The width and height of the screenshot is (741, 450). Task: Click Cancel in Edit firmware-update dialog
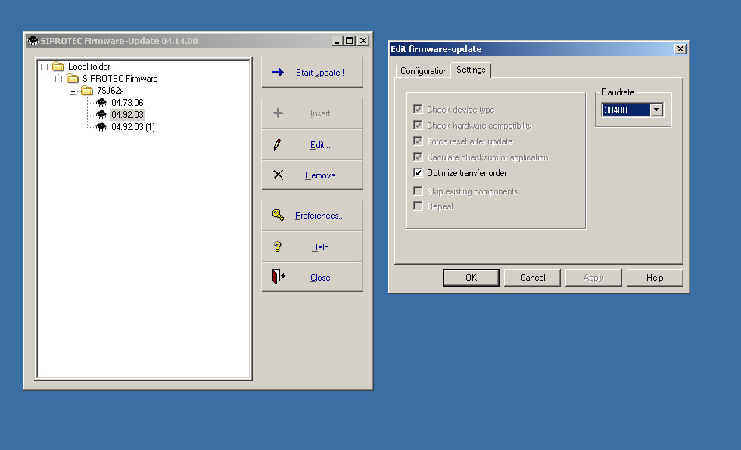[532, 278]
